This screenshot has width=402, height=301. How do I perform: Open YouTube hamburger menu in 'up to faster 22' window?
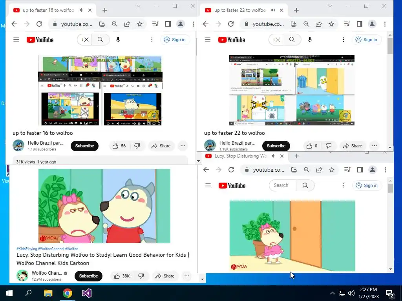[x=208, y=40]
